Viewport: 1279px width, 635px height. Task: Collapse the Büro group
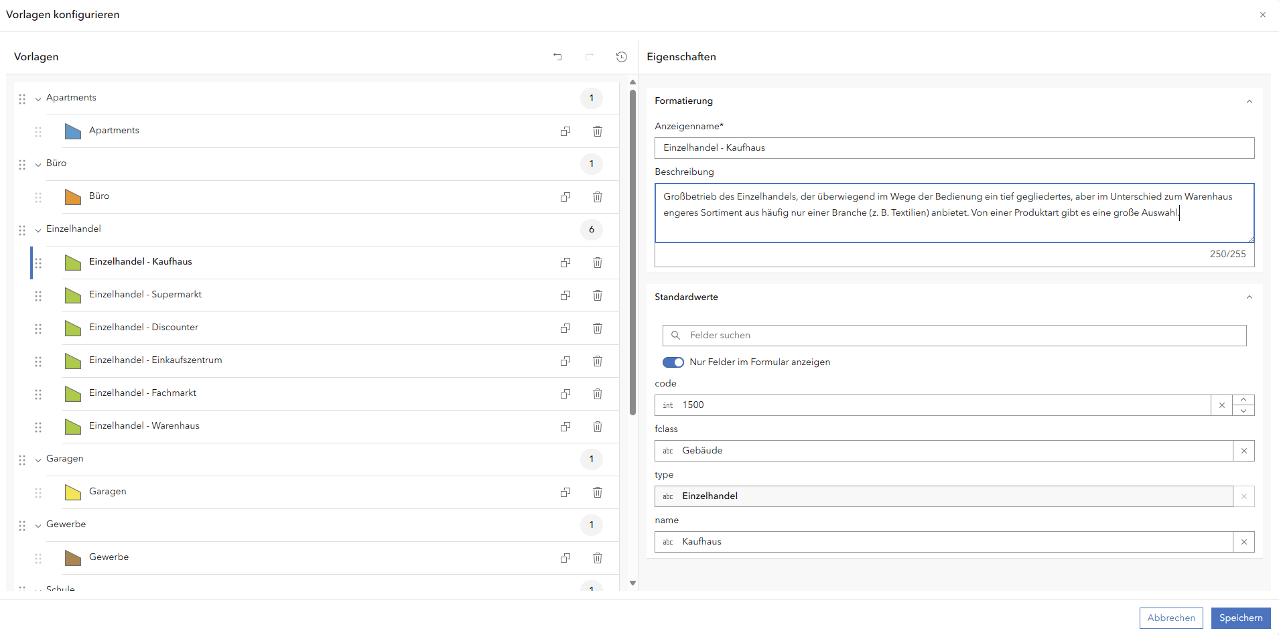38,165
